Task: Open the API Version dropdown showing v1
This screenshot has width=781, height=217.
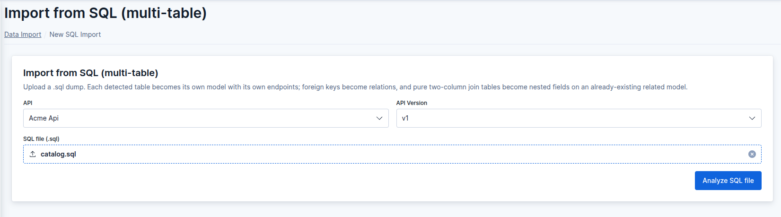Action: point(579,118)
